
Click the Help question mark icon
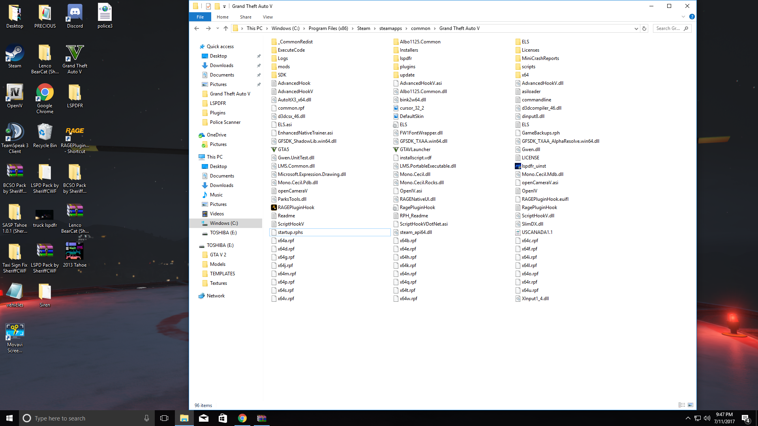(692, 17)
